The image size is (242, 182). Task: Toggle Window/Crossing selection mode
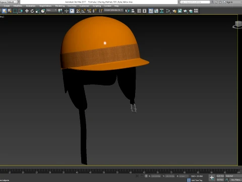(x=21, y=11)
